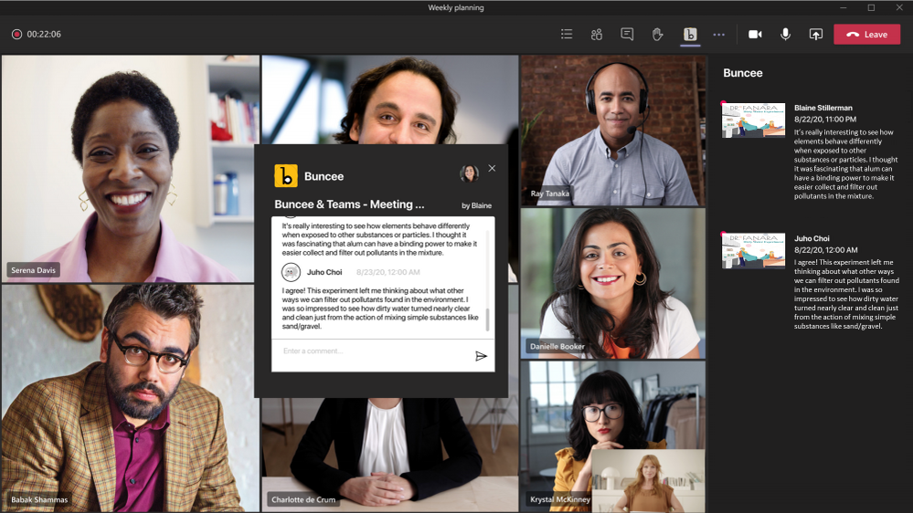Raise your hand in the meeting
The image size is (913, 513).
(657, 35)
